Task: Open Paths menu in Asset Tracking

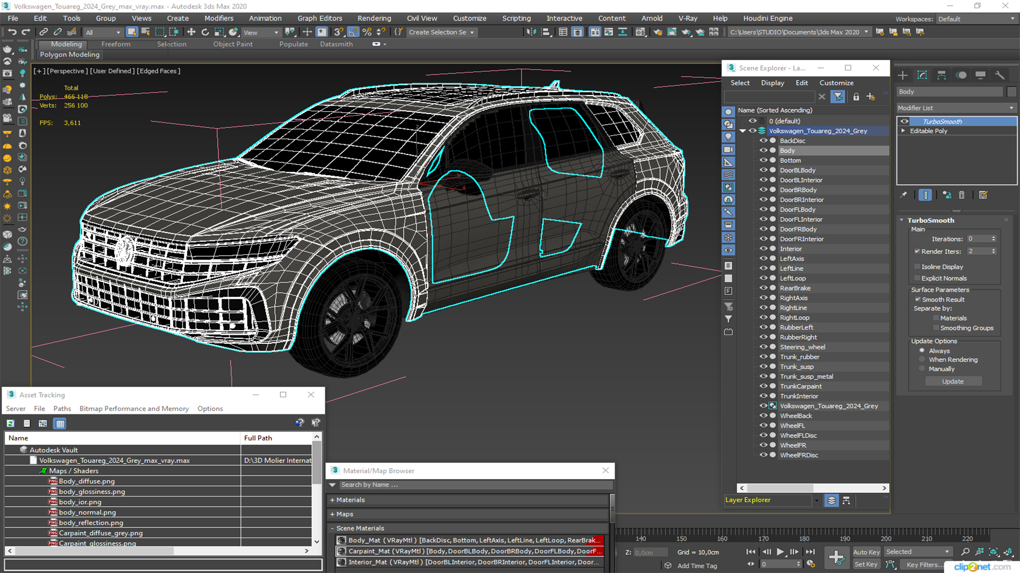Action: pos(62,409)
